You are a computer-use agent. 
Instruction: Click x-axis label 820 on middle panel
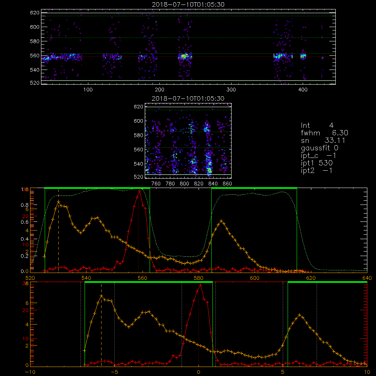click(199, 184)
